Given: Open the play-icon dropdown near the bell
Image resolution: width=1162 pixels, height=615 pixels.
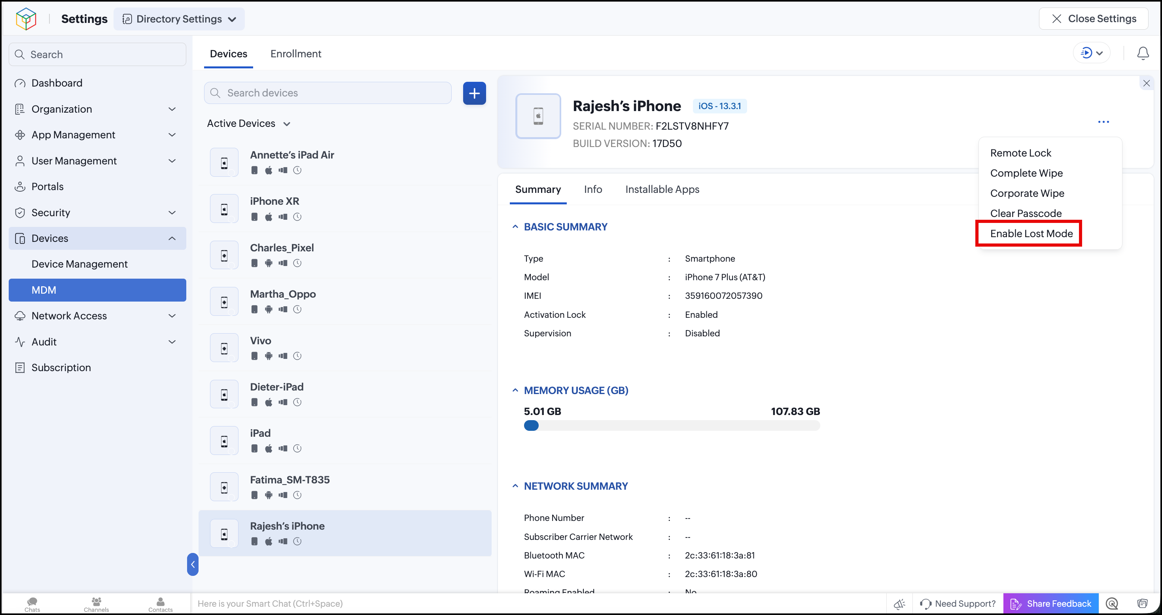Looking at the screenshot, I should coord(1091,53).
